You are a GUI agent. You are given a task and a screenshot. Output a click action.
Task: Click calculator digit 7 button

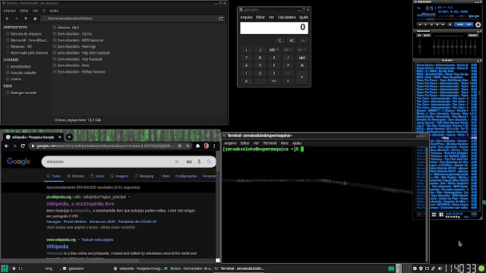246,58
